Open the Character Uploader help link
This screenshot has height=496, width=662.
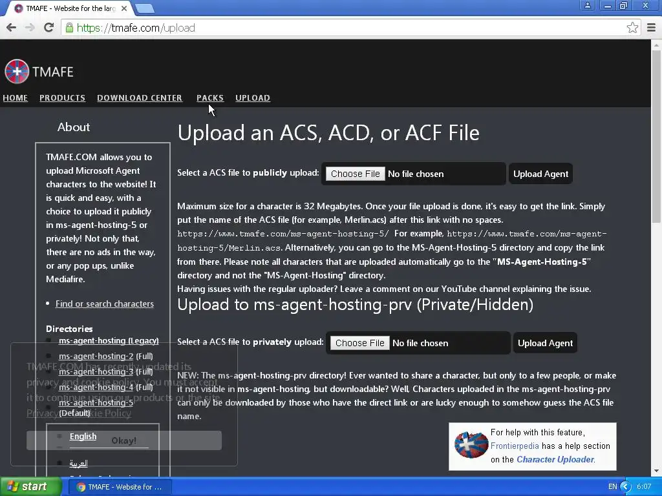[x=555, y=459]
